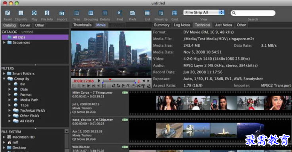Expand the Media Path grouping

[x=9, y=100]
